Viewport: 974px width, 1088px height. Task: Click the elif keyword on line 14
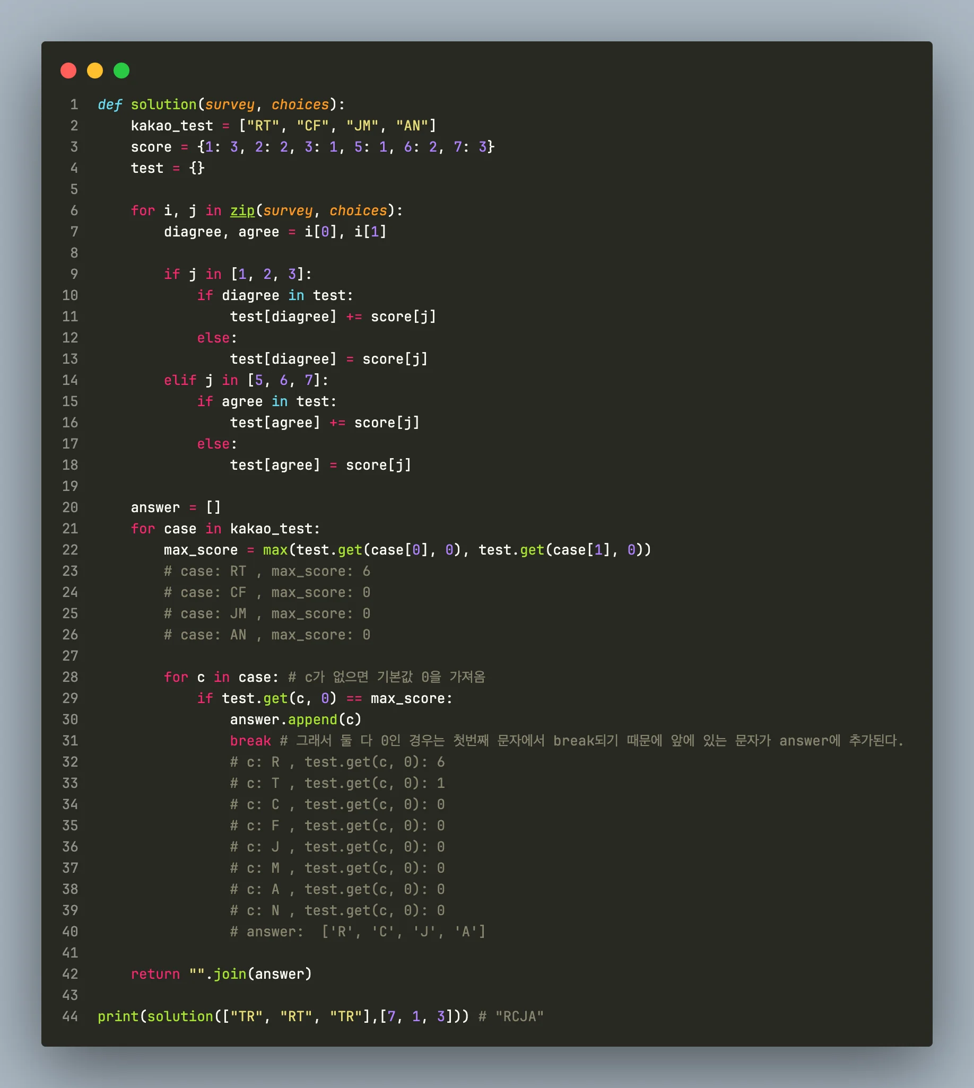pos(180,380)
